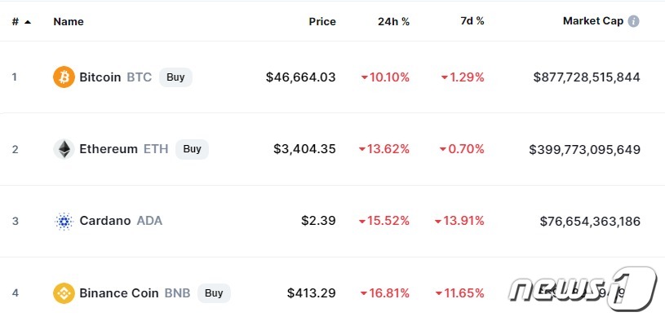Sort by the 24h % column header
This screenshot has height=321, width=665.
tap(393, 22)
